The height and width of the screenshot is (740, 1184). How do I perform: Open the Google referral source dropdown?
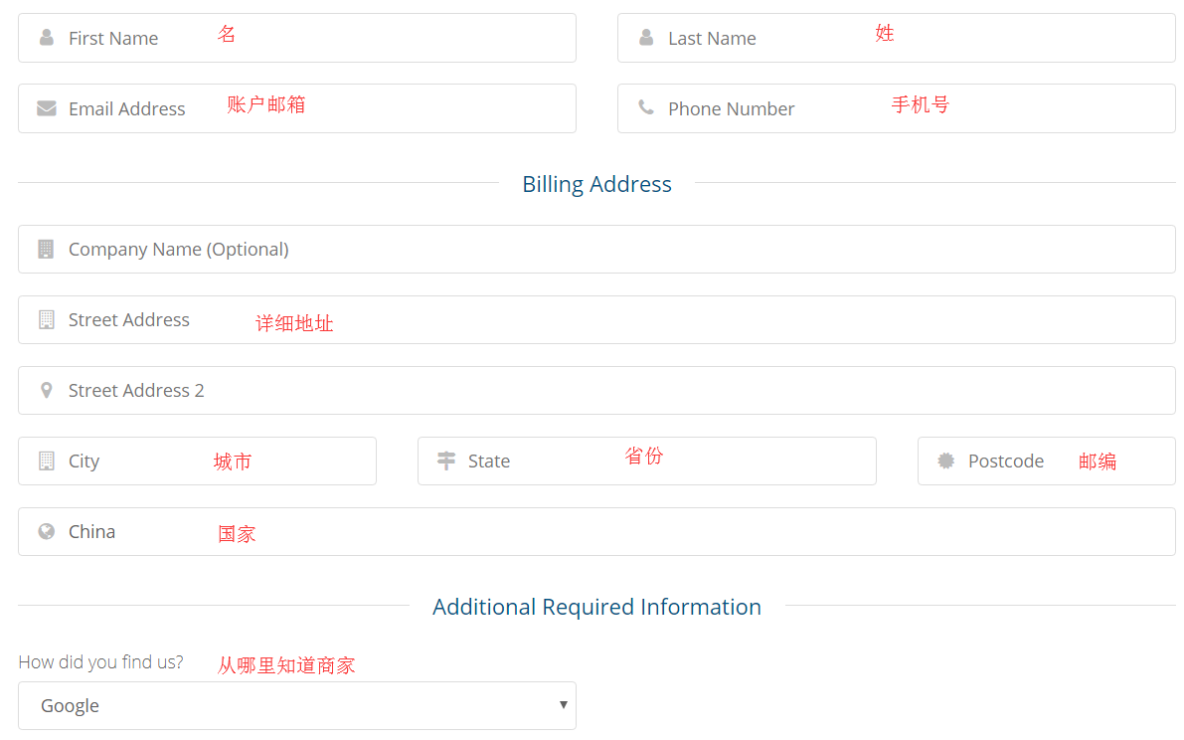coord(297,705)
